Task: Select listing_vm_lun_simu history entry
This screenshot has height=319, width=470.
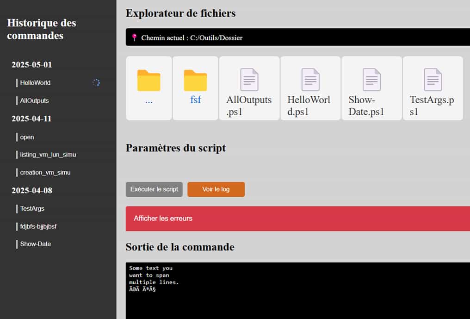Action: [48, 155]
